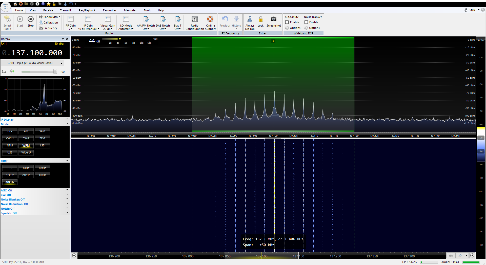Image resolution: width=486 pixels, height=265 pixels.
Task: Open the Receive ribbon tab
Action: 48,10
